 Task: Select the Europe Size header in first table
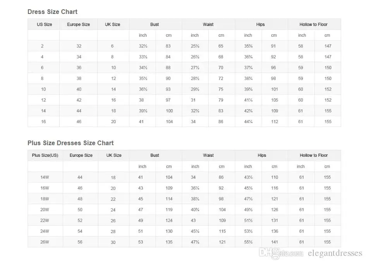click(x=78, y=24)
